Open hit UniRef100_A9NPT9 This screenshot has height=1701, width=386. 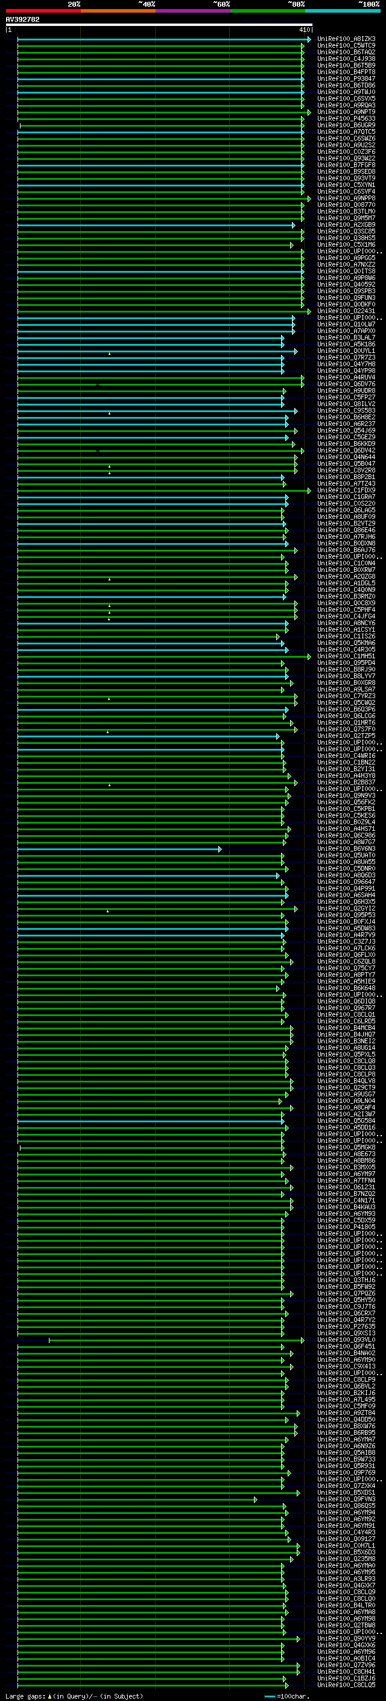pyautogui.click(x=346, y=112)
